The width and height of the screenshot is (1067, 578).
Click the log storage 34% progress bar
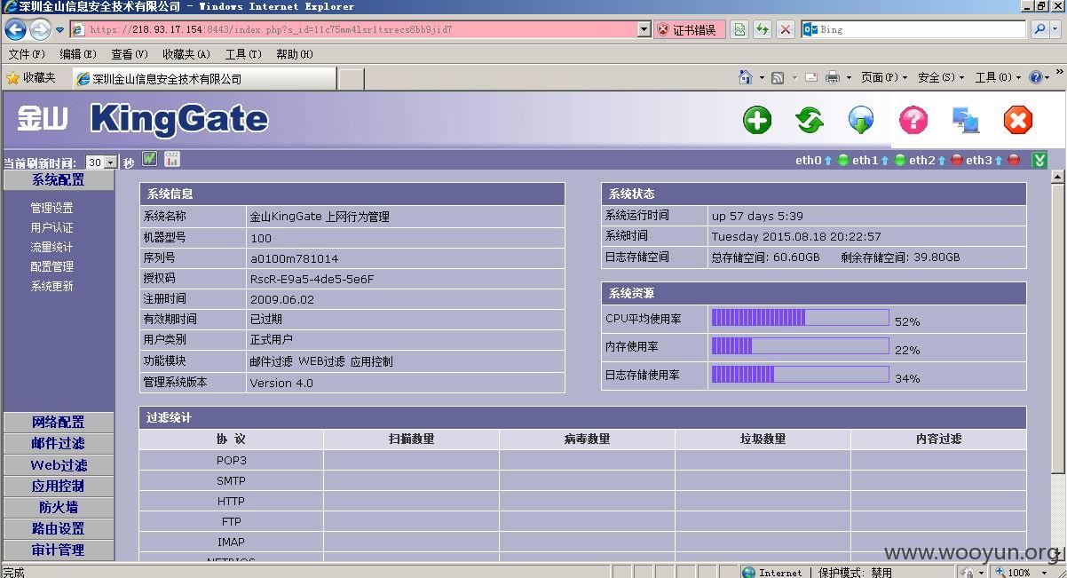click(x=800, y=375)
